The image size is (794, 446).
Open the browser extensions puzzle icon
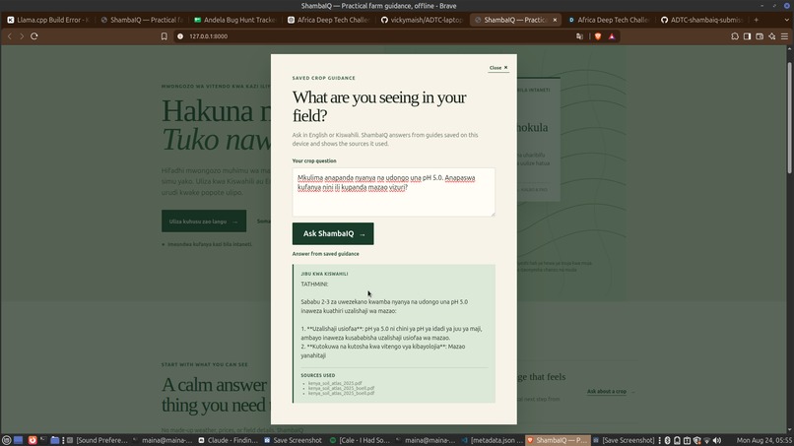pos(735,36)
